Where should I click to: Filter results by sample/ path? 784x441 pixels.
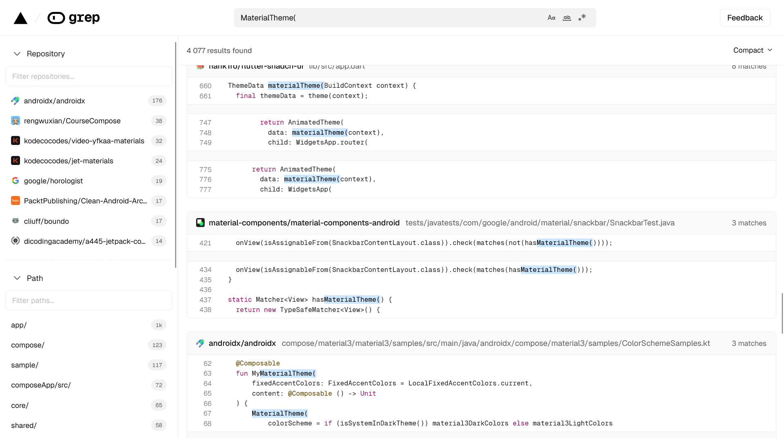coord(89,365)
